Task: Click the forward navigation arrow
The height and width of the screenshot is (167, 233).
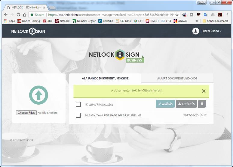Action: pos(12,15)
